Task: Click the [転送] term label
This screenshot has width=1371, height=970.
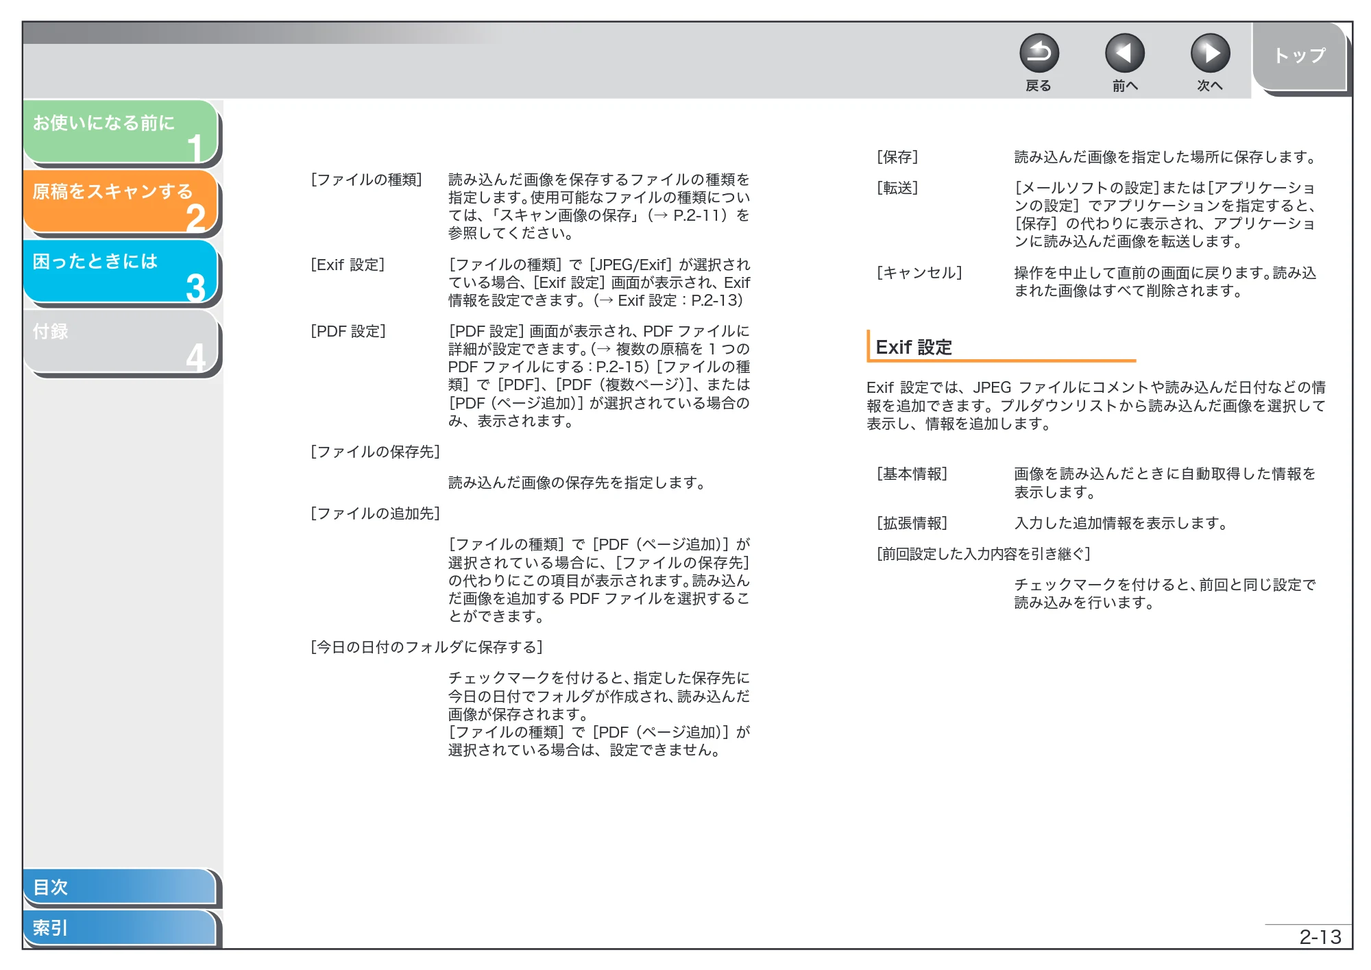Action: click(x=897, y=188)
